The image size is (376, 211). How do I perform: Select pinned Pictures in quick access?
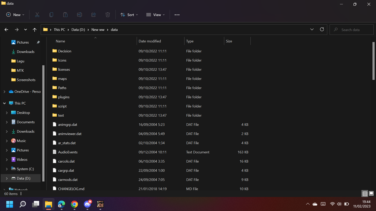point(22,42)
